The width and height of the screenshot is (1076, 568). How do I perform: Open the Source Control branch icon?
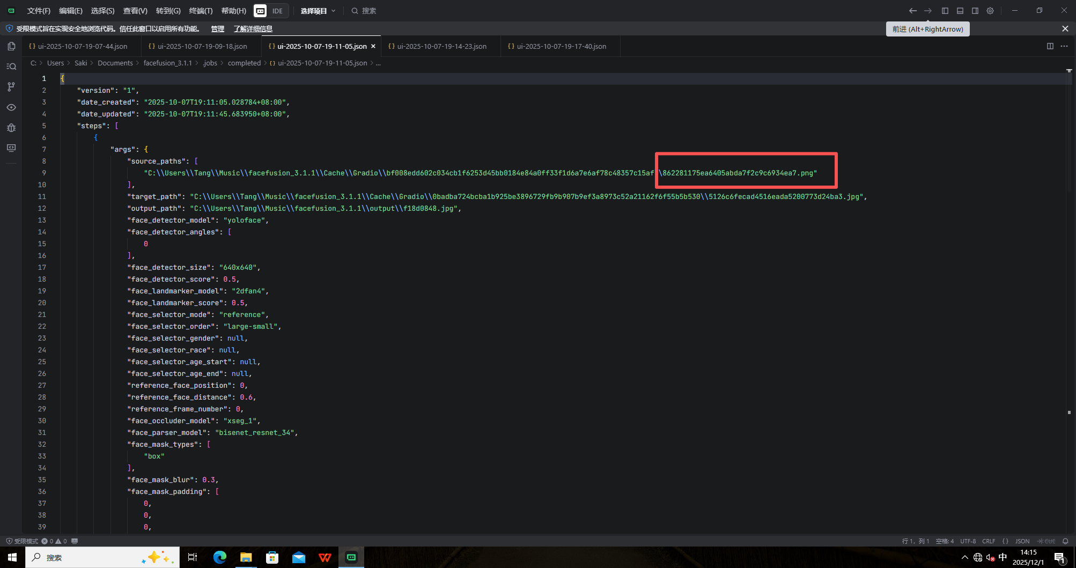click(x=11, y=87)
